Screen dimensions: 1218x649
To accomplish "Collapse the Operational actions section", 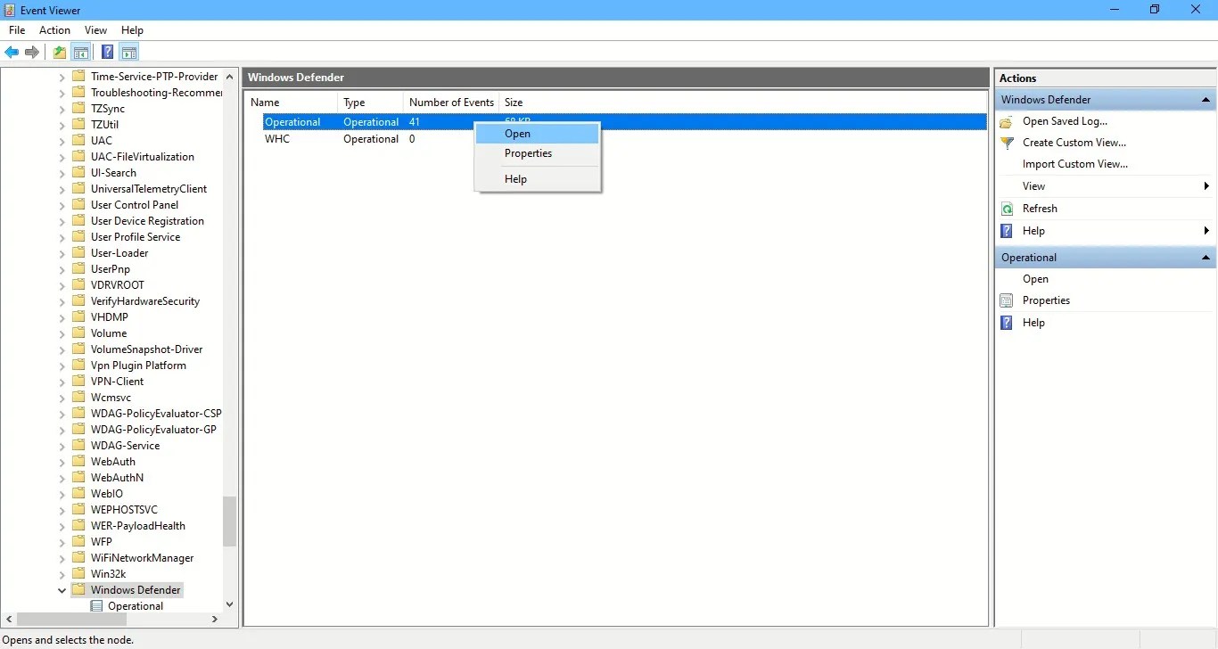I will point(1207,257).
